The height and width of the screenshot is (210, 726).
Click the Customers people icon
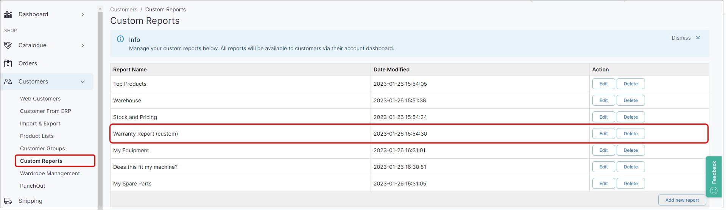tap(8, 82)
